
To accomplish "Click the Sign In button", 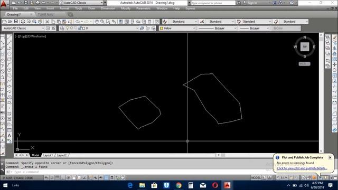I will click(252, 3).
